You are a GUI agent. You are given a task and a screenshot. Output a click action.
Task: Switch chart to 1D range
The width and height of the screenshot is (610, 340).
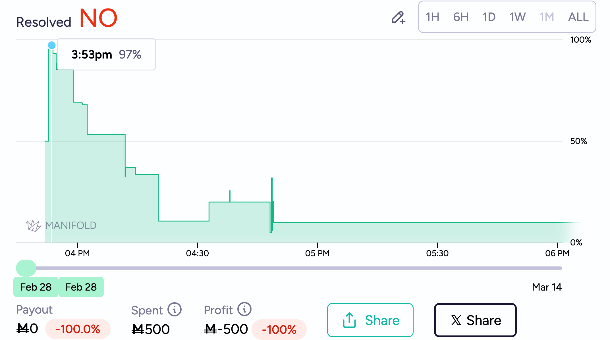489,17
